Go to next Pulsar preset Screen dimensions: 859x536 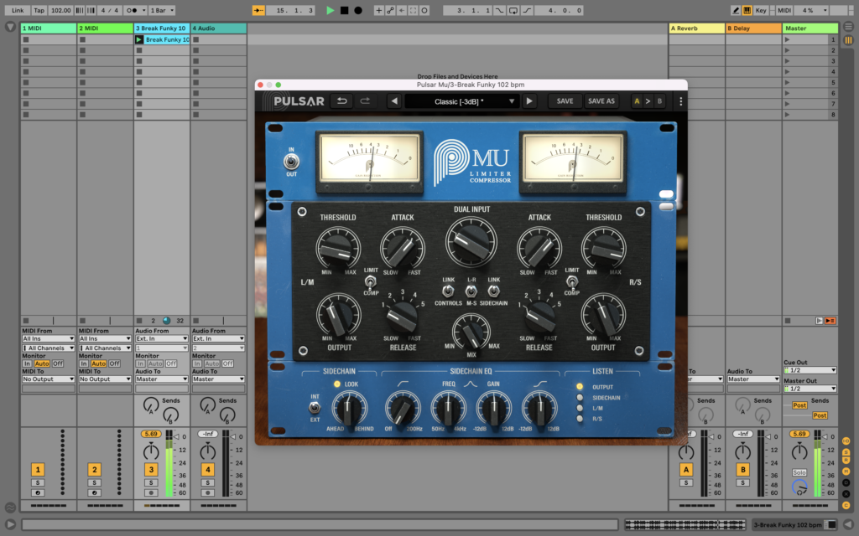[528, 101]
